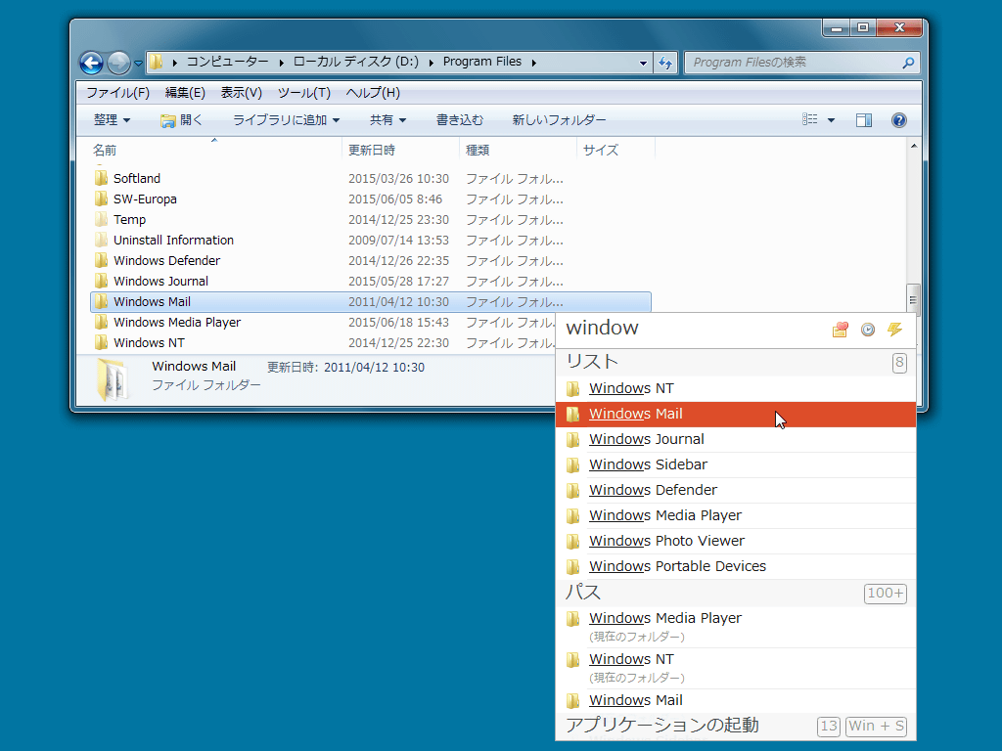The height and width of the screenshot is (751, 1002).
Task: Open the ツール(T) menu
Action: 303,93
